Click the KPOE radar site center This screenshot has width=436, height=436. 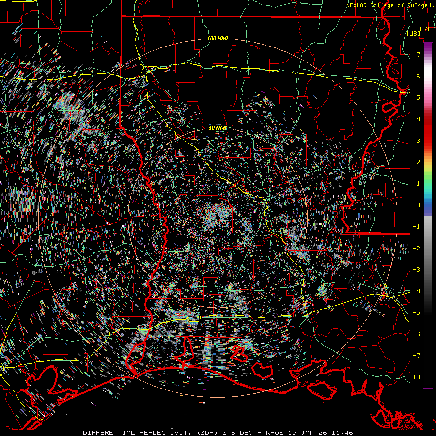pos(218,217)
